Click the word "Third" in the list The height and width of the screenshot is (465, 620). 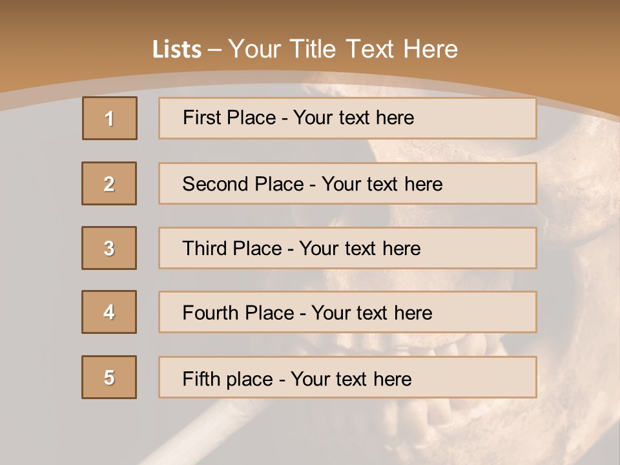point(205,249)
